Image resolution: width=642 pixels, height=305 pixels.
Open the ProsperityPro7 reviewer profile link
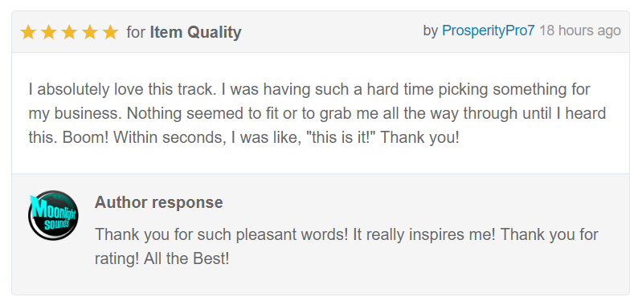point(488,31)
